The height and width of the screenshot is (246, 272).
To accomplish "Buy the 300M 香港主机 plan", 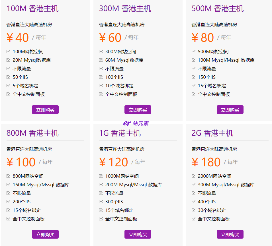I will [138, 110].
